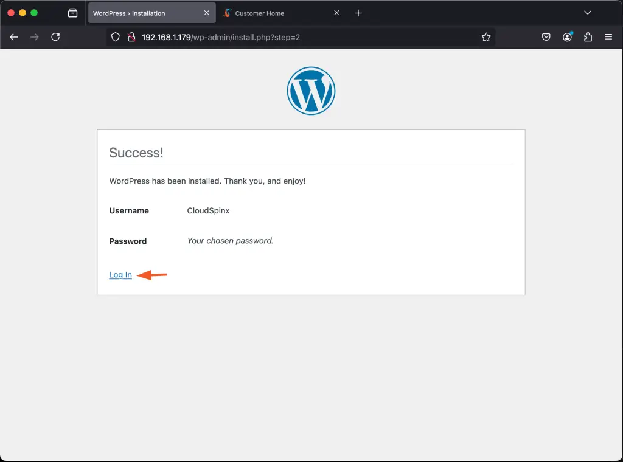
Task: Toggle the bookmark star for this page
Action: click(x=486, y=36)
